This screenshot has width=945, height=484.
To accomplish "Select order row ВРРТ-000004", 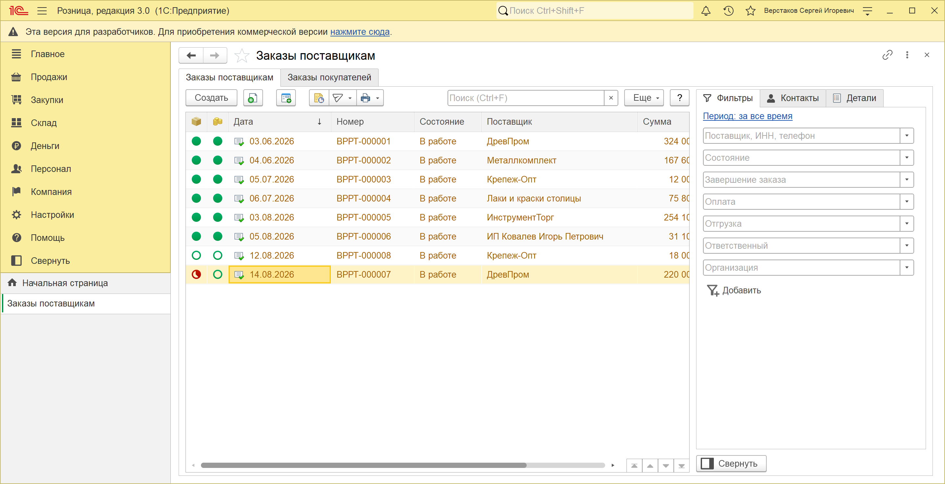I will pos(437,199).
